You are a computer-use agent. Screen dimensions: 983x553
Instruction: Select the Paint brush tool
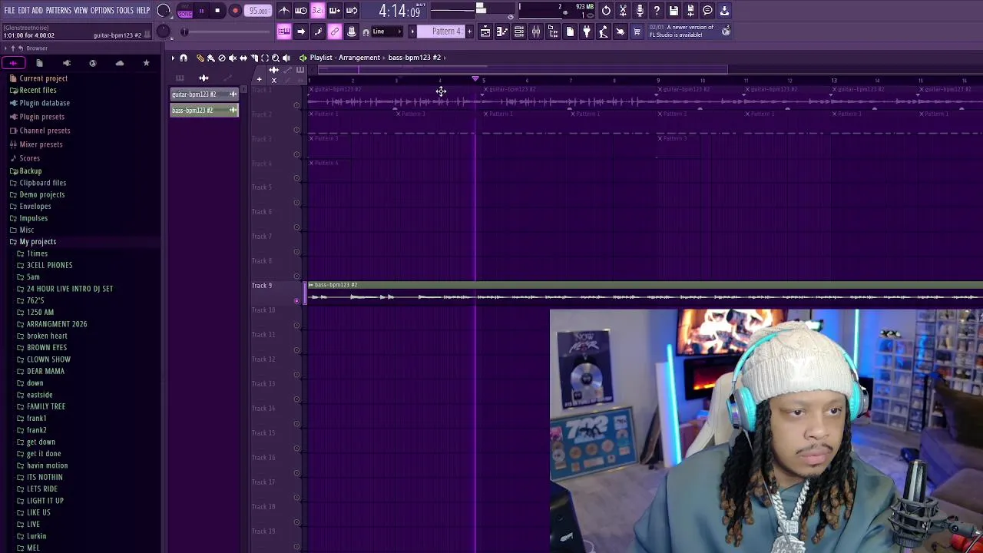pyautogui.click(x=211, y=58)
